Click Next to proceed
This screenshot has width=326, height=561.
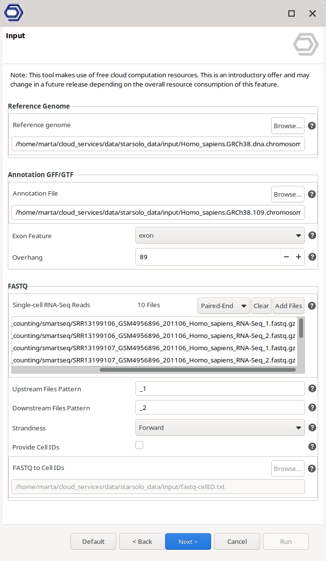pos(188,541)
